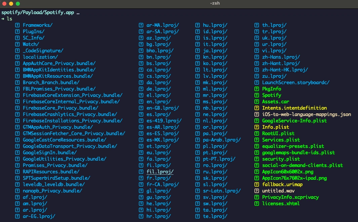
Task: Select Services.plist file name
Action: [x=281, y=140]
